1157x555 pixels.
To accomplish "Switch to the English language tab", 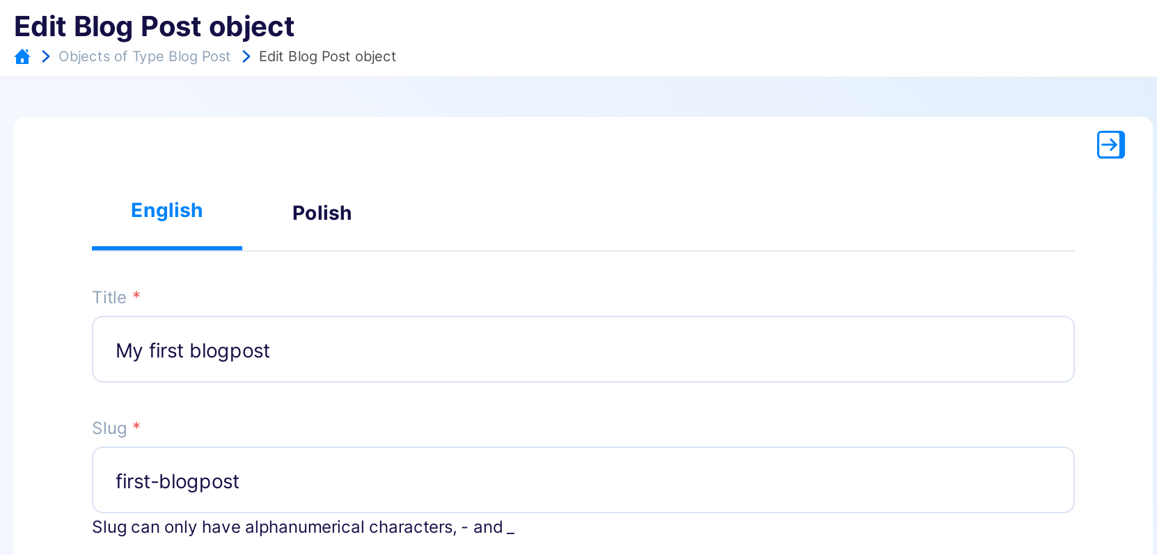I will 167,211.
